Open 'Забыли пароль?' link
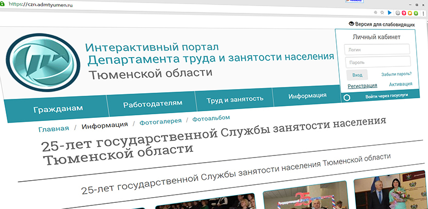The image size is (428, 209). [397, 74]
